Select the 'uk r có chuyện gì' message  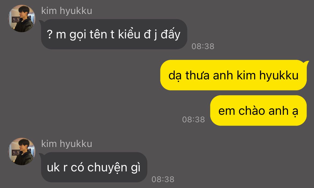[x=94, y=167]
